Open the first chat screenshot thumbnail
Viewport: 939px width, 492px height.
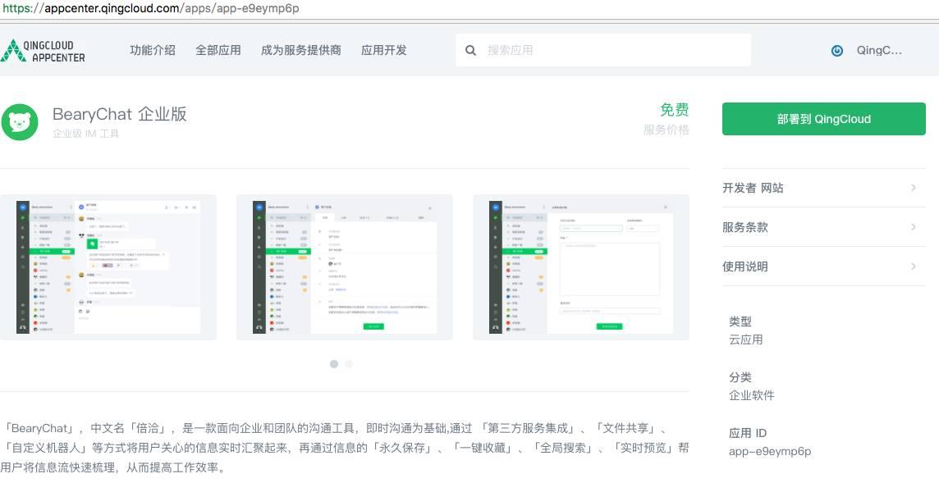pyautogui.click(x=108, y=267)
